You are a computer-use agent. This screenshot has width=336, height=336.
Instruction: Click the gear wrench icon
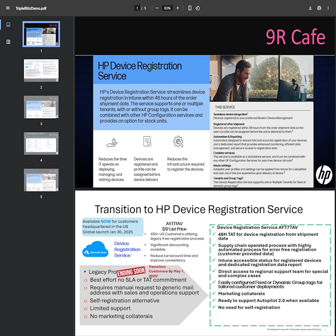[x=178, y=142]
